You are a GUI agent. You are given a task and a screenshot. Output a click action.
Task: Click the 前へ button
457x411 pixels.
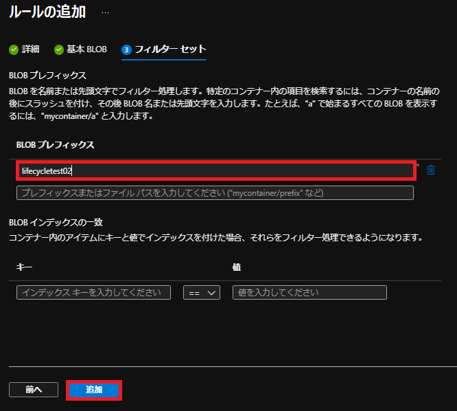(34, 390)
